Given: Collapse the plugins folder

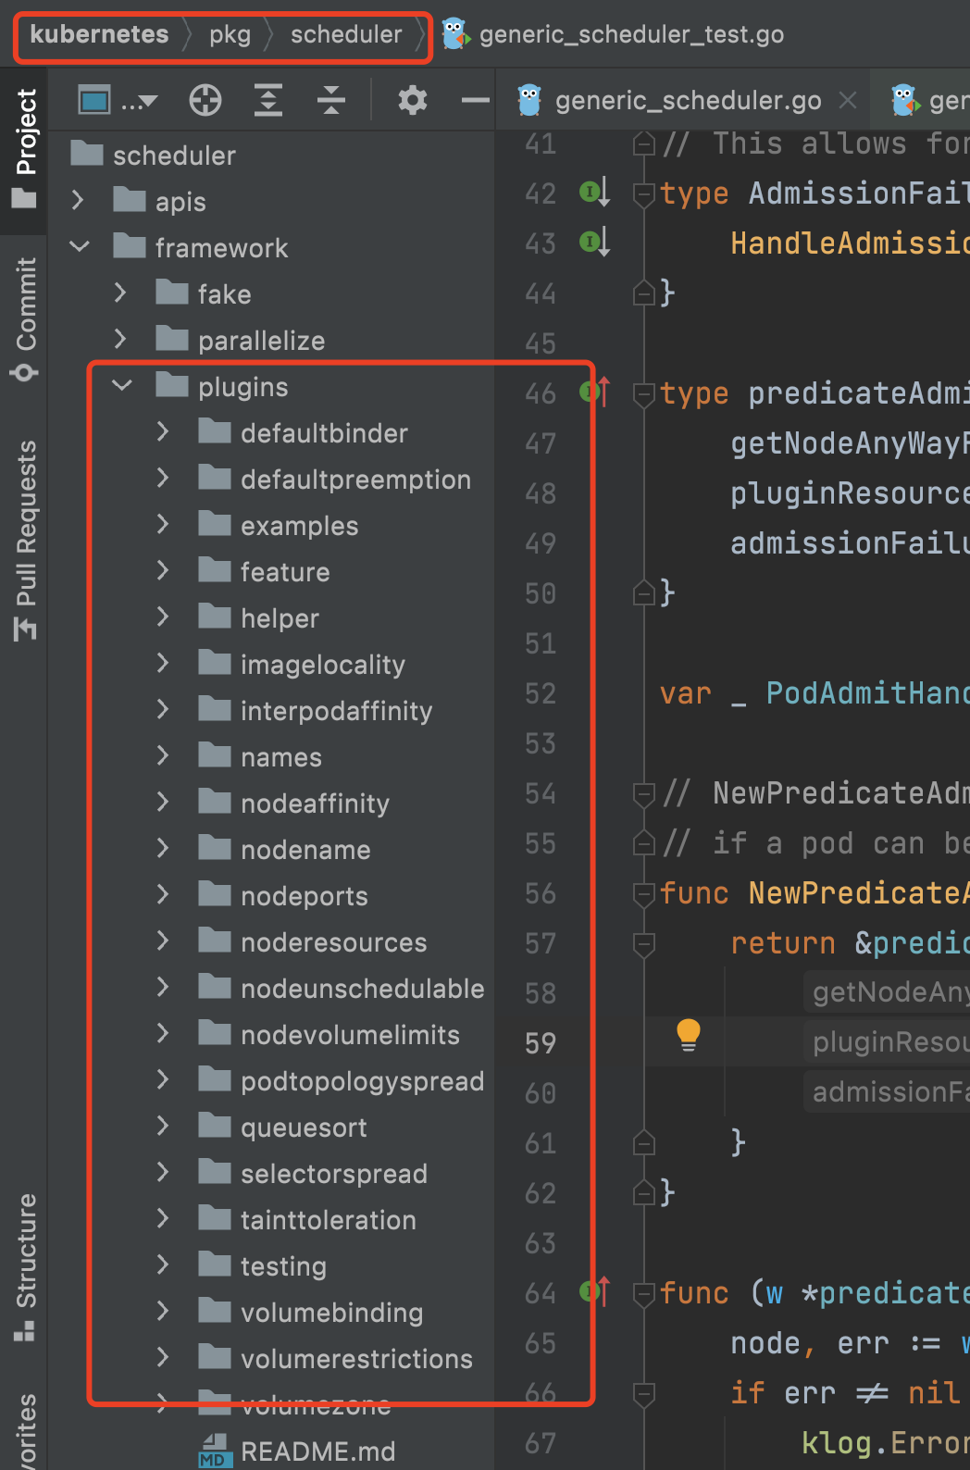Looking at the screenshot, I should (x=122, y=386).
